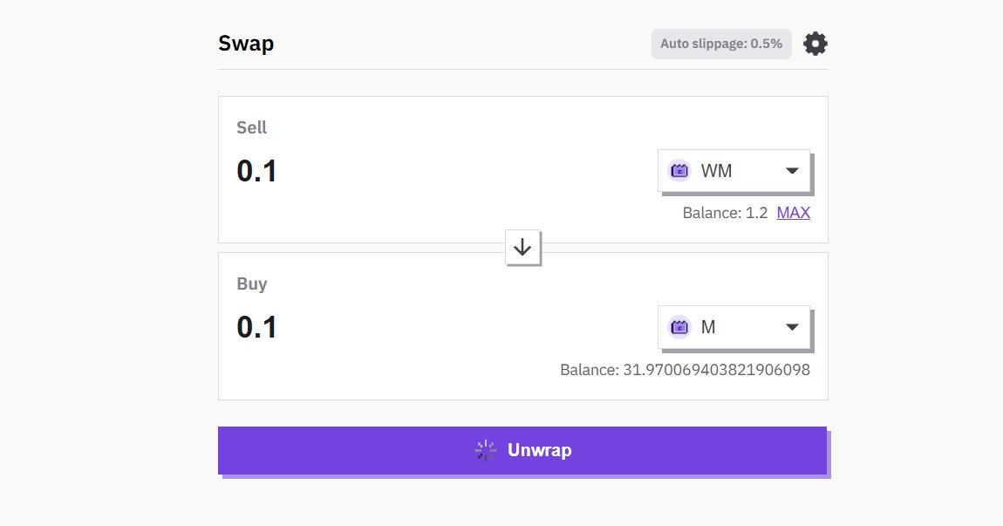Click the Sell label

(x=251, y=127)
